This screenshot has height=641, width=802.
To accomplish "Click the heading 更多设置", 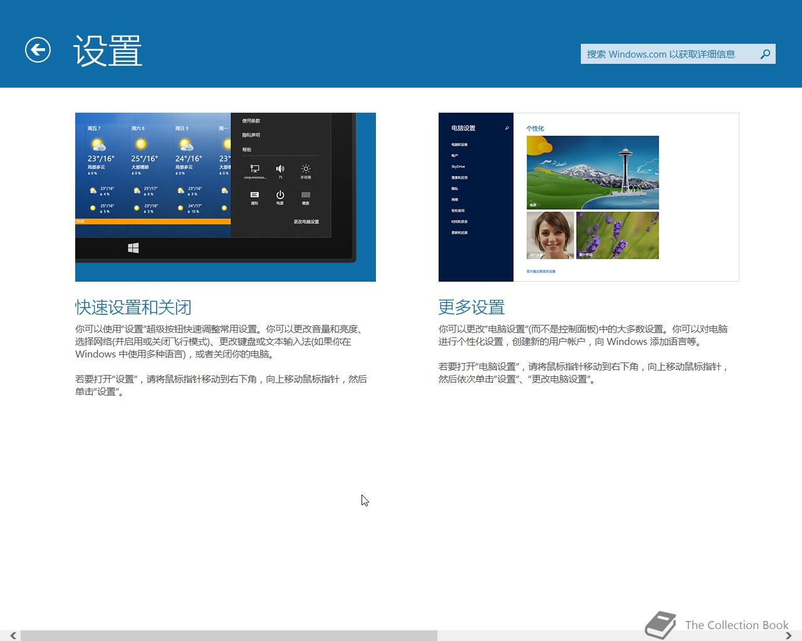I will coord(472,307).
